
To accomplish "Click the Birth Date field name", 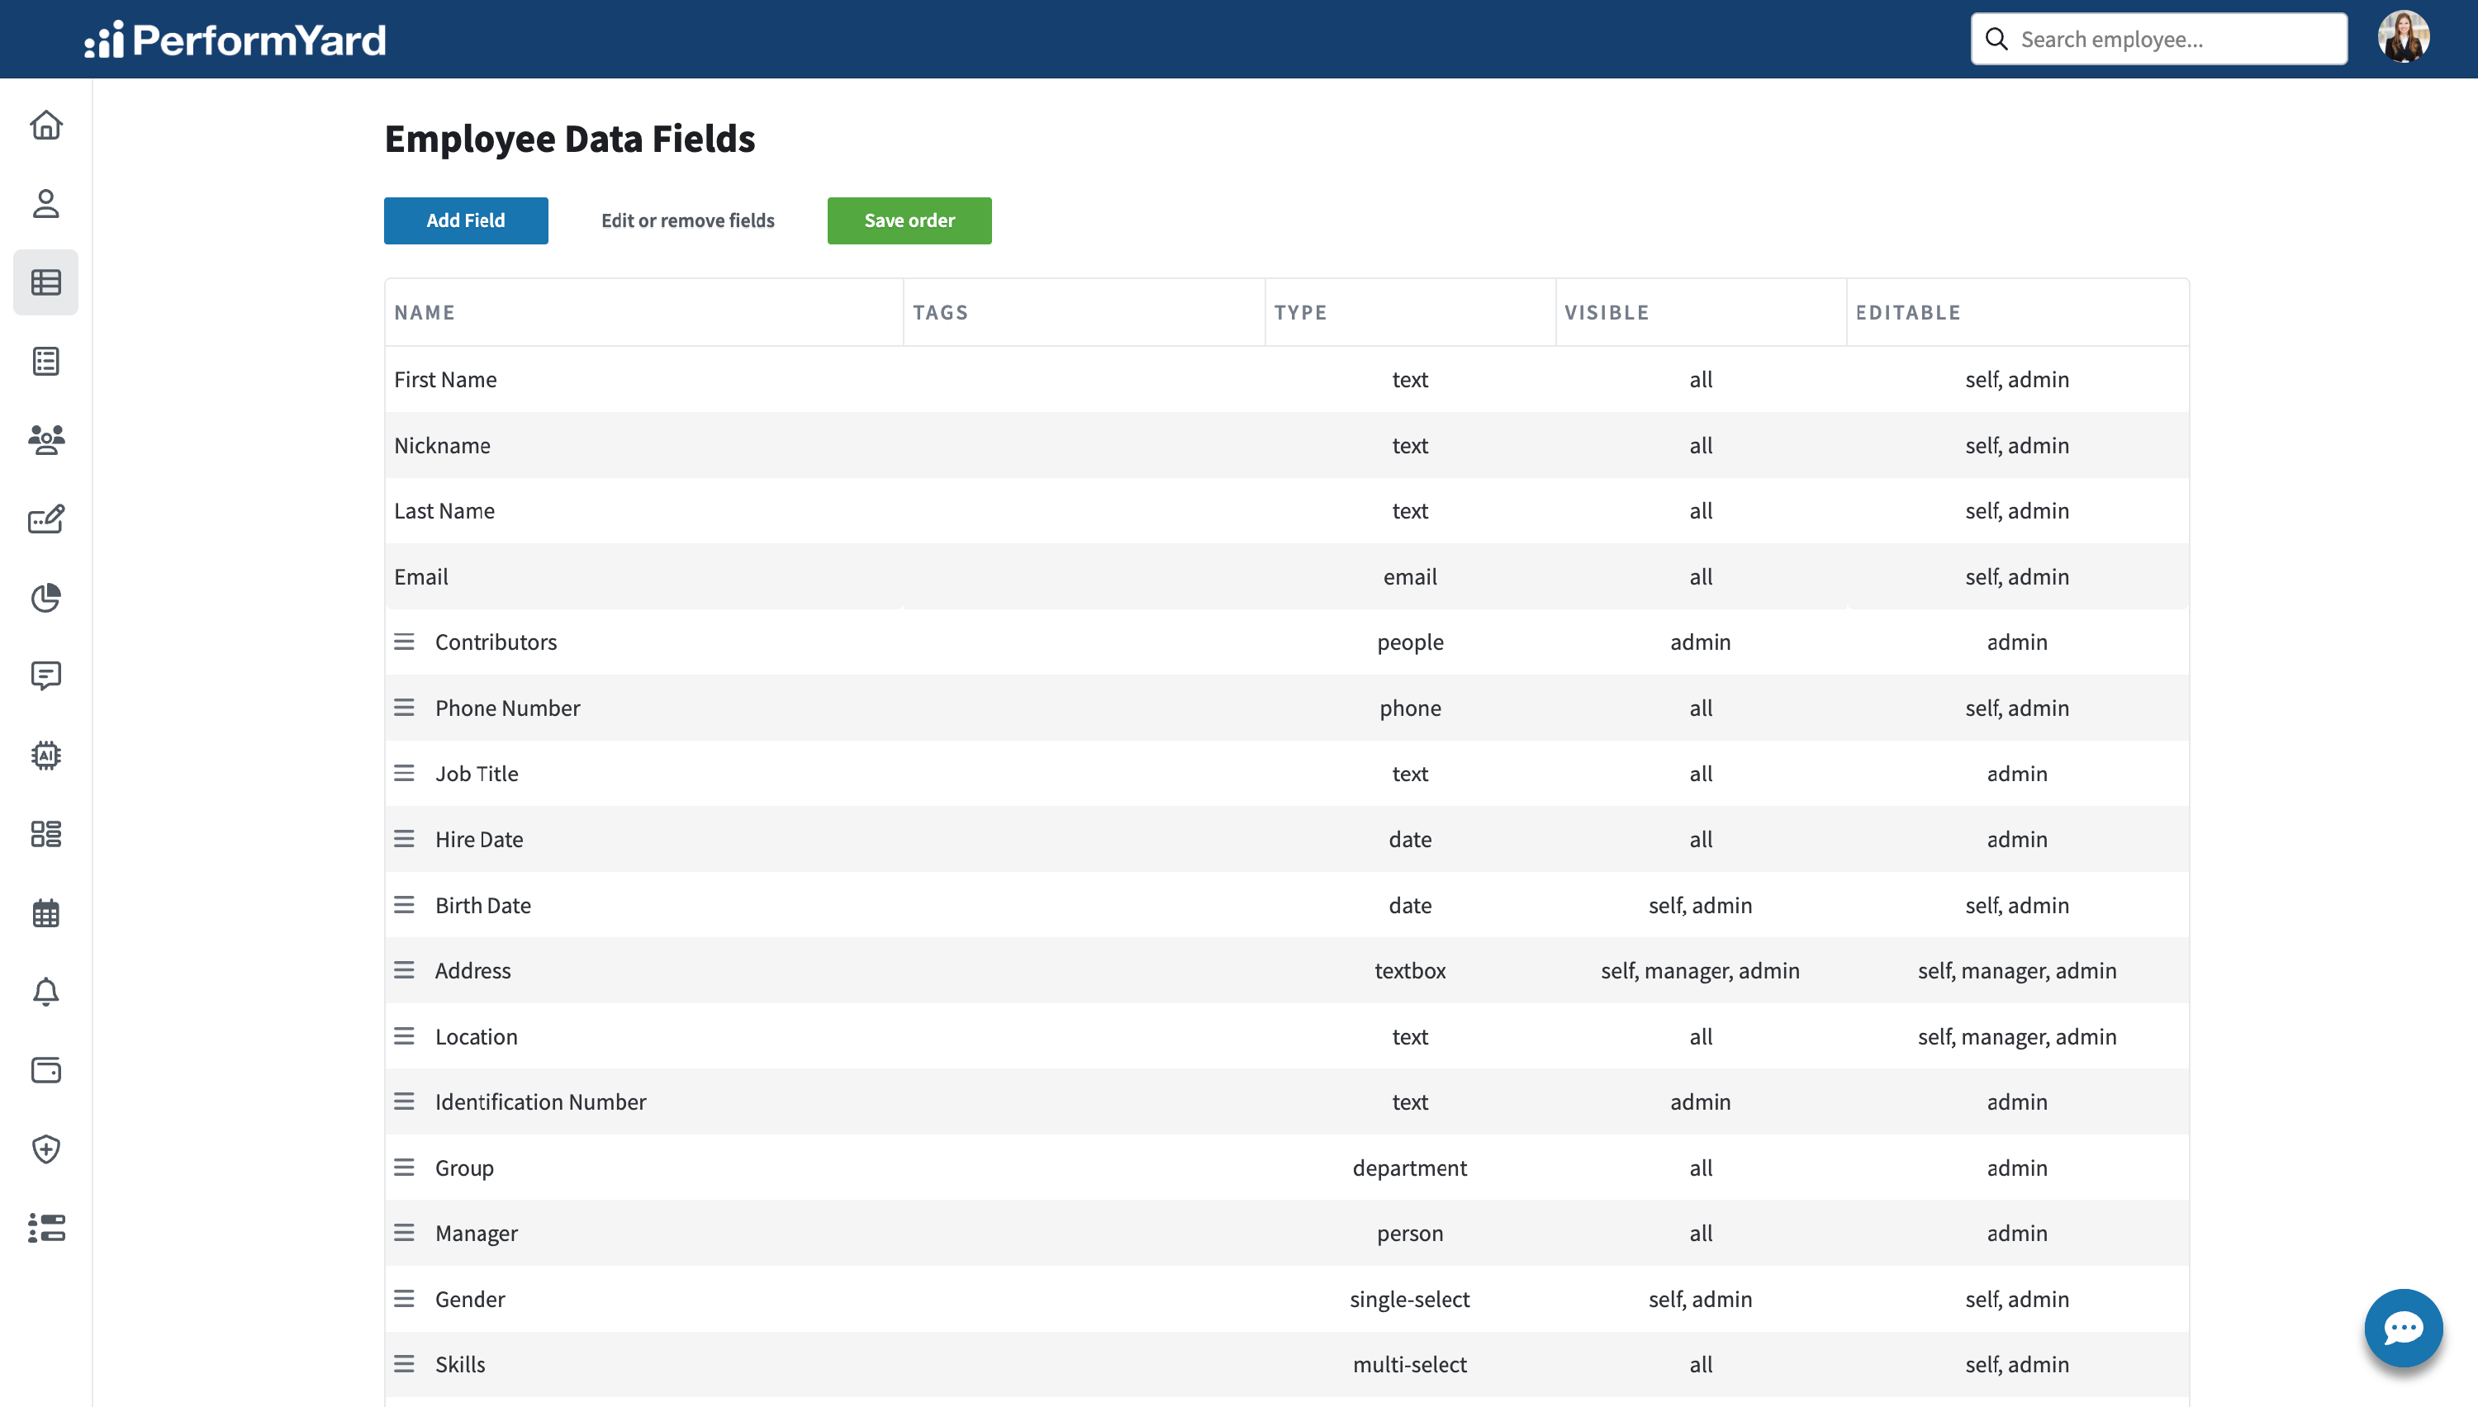I will point(482,904).
